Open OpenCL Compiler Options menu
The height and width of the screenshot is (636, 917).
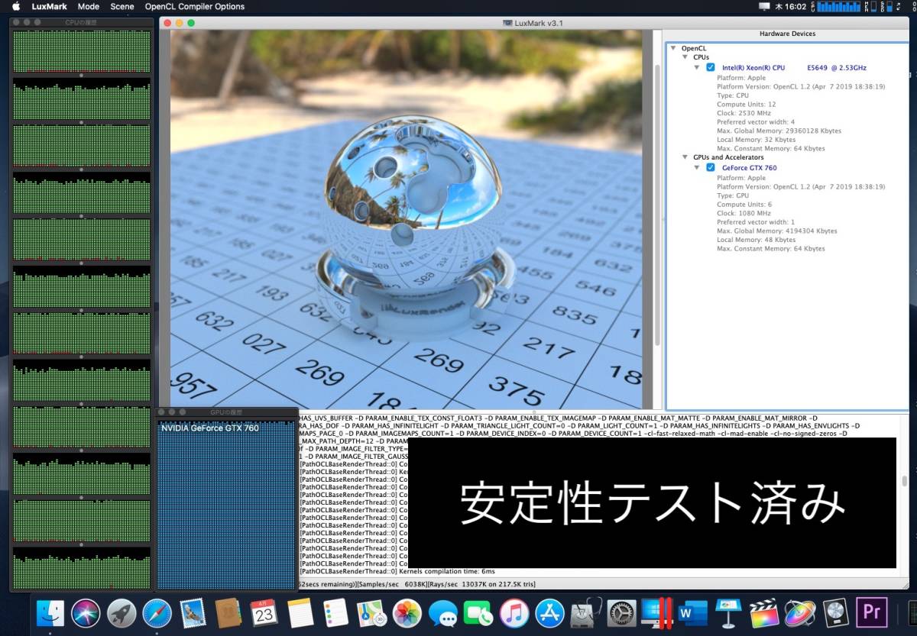click(195, 6)
